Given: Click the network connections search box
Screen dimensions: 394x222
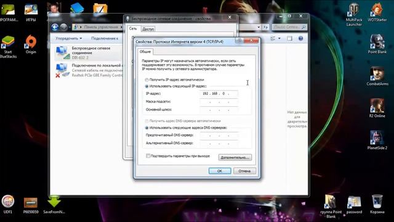Looking at the screenshot, I should [289, 27].
